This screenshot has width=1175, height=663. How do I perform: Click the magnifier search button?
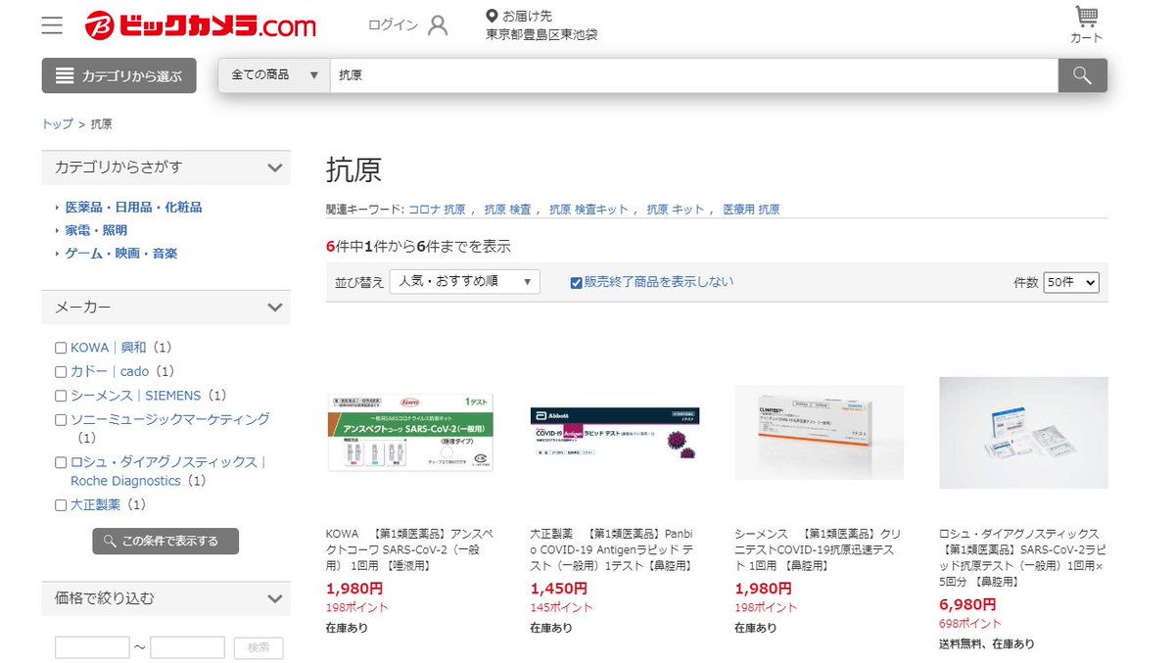tap(1082, 75)
